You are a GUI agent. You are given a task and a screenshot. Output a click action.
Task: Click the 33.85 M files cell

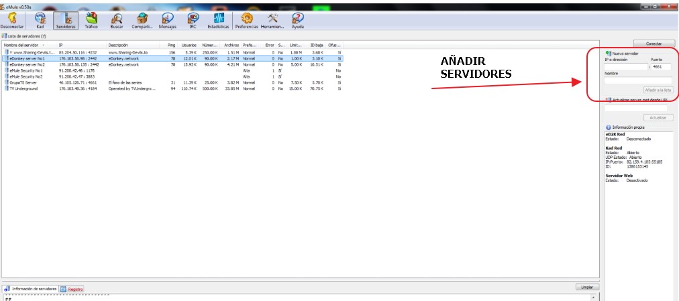pos(232,88)
